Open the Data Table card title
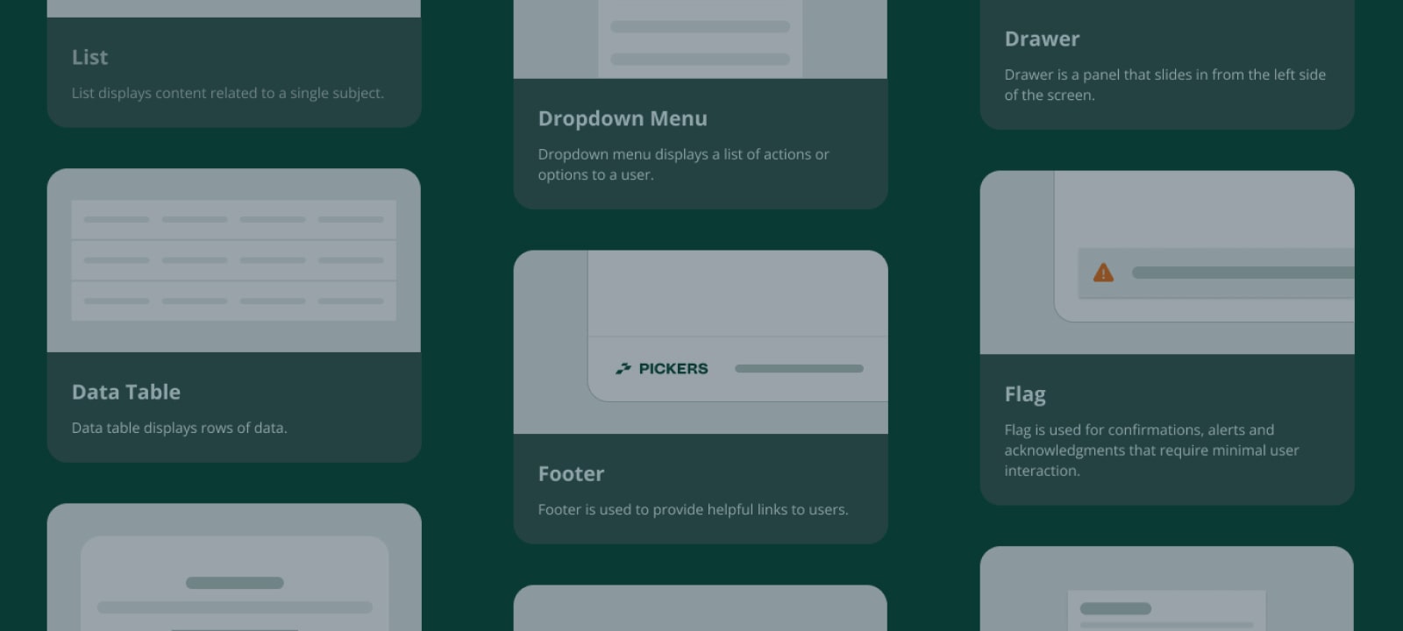 pyautogui.click(x=126, y=392)
